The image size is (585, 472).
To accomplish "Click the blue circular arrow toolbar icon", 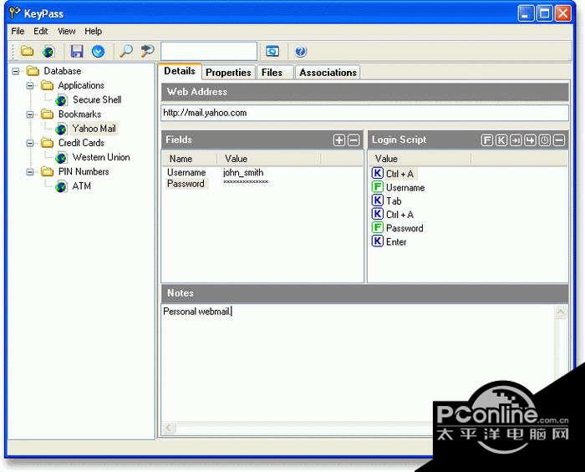I will 99,51.
